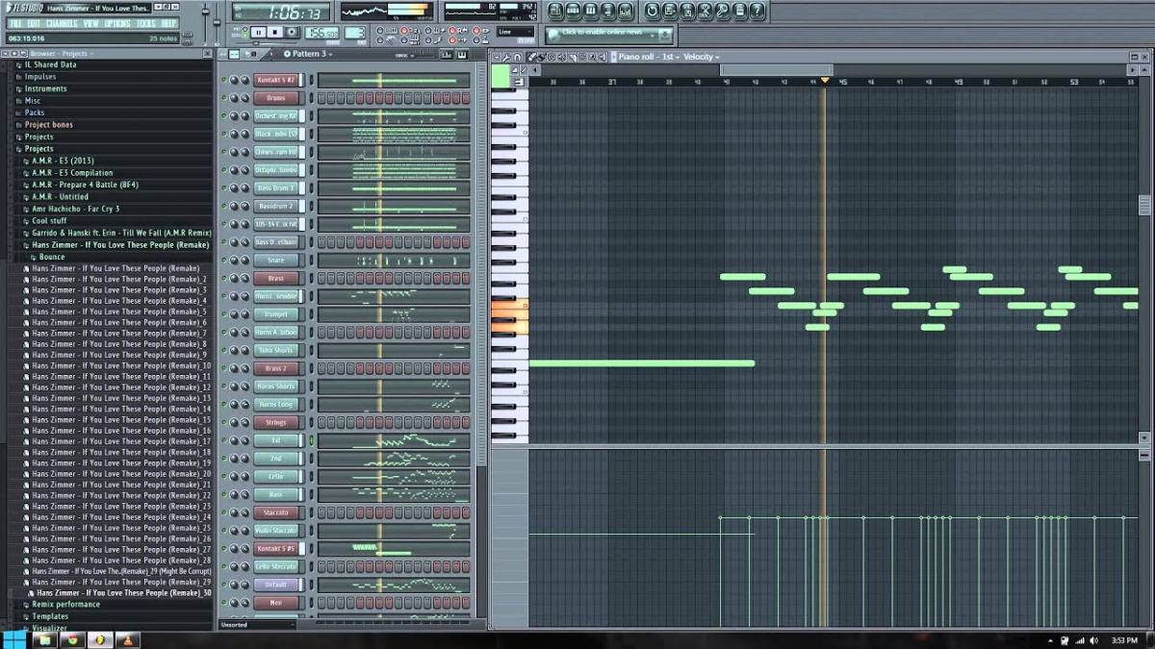This screenshot has width=1155, height=649.
Task: Open the CHANNELS menu
Action: (62, 23)
